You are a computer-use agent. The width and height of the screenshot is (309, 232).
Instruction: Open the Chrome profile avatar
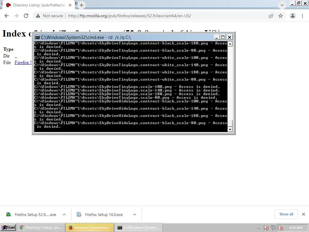pyautogui.click(x=293, y=16)
